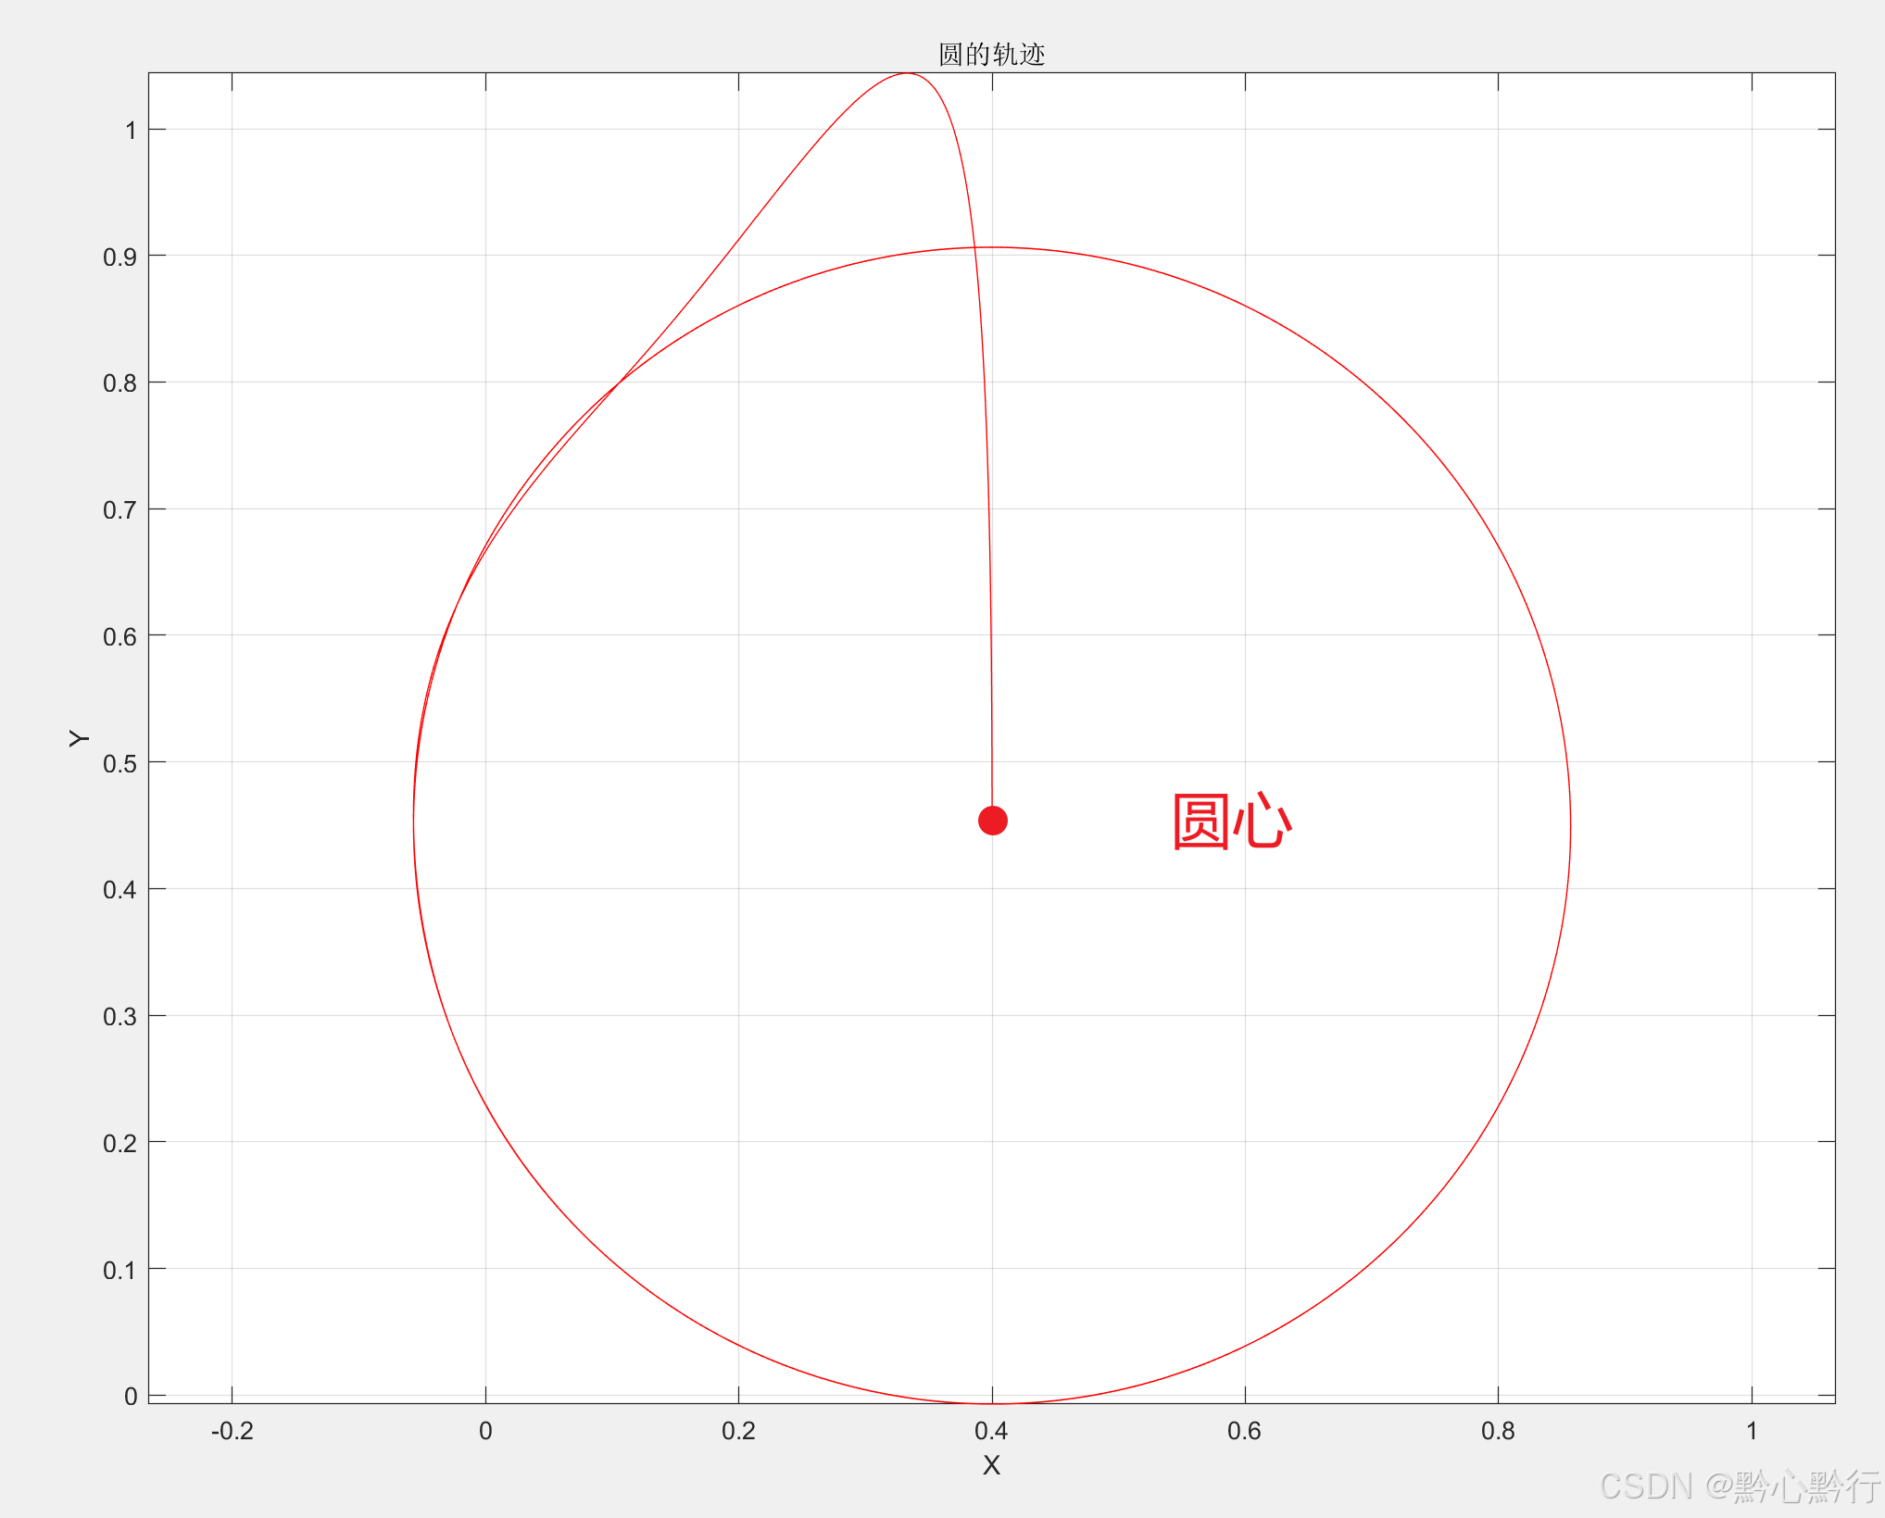
Task: Click the plot title 圆的轨迹
Action: [x=991, y=55]
